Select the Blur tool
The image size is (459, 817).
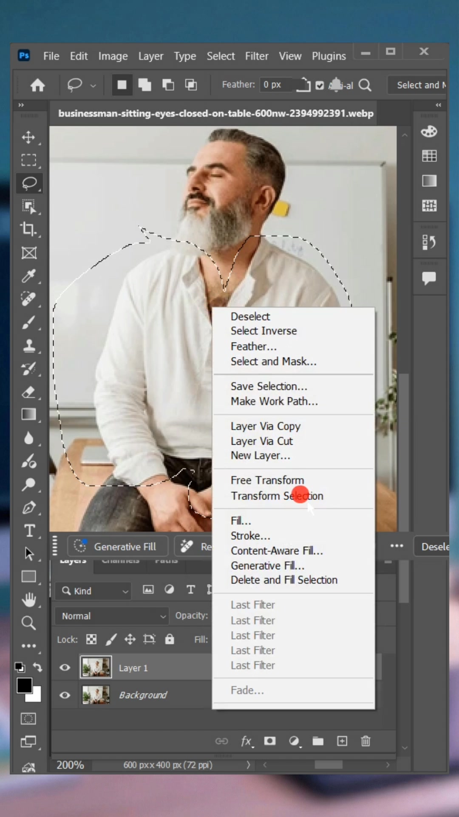click(28, 438)
